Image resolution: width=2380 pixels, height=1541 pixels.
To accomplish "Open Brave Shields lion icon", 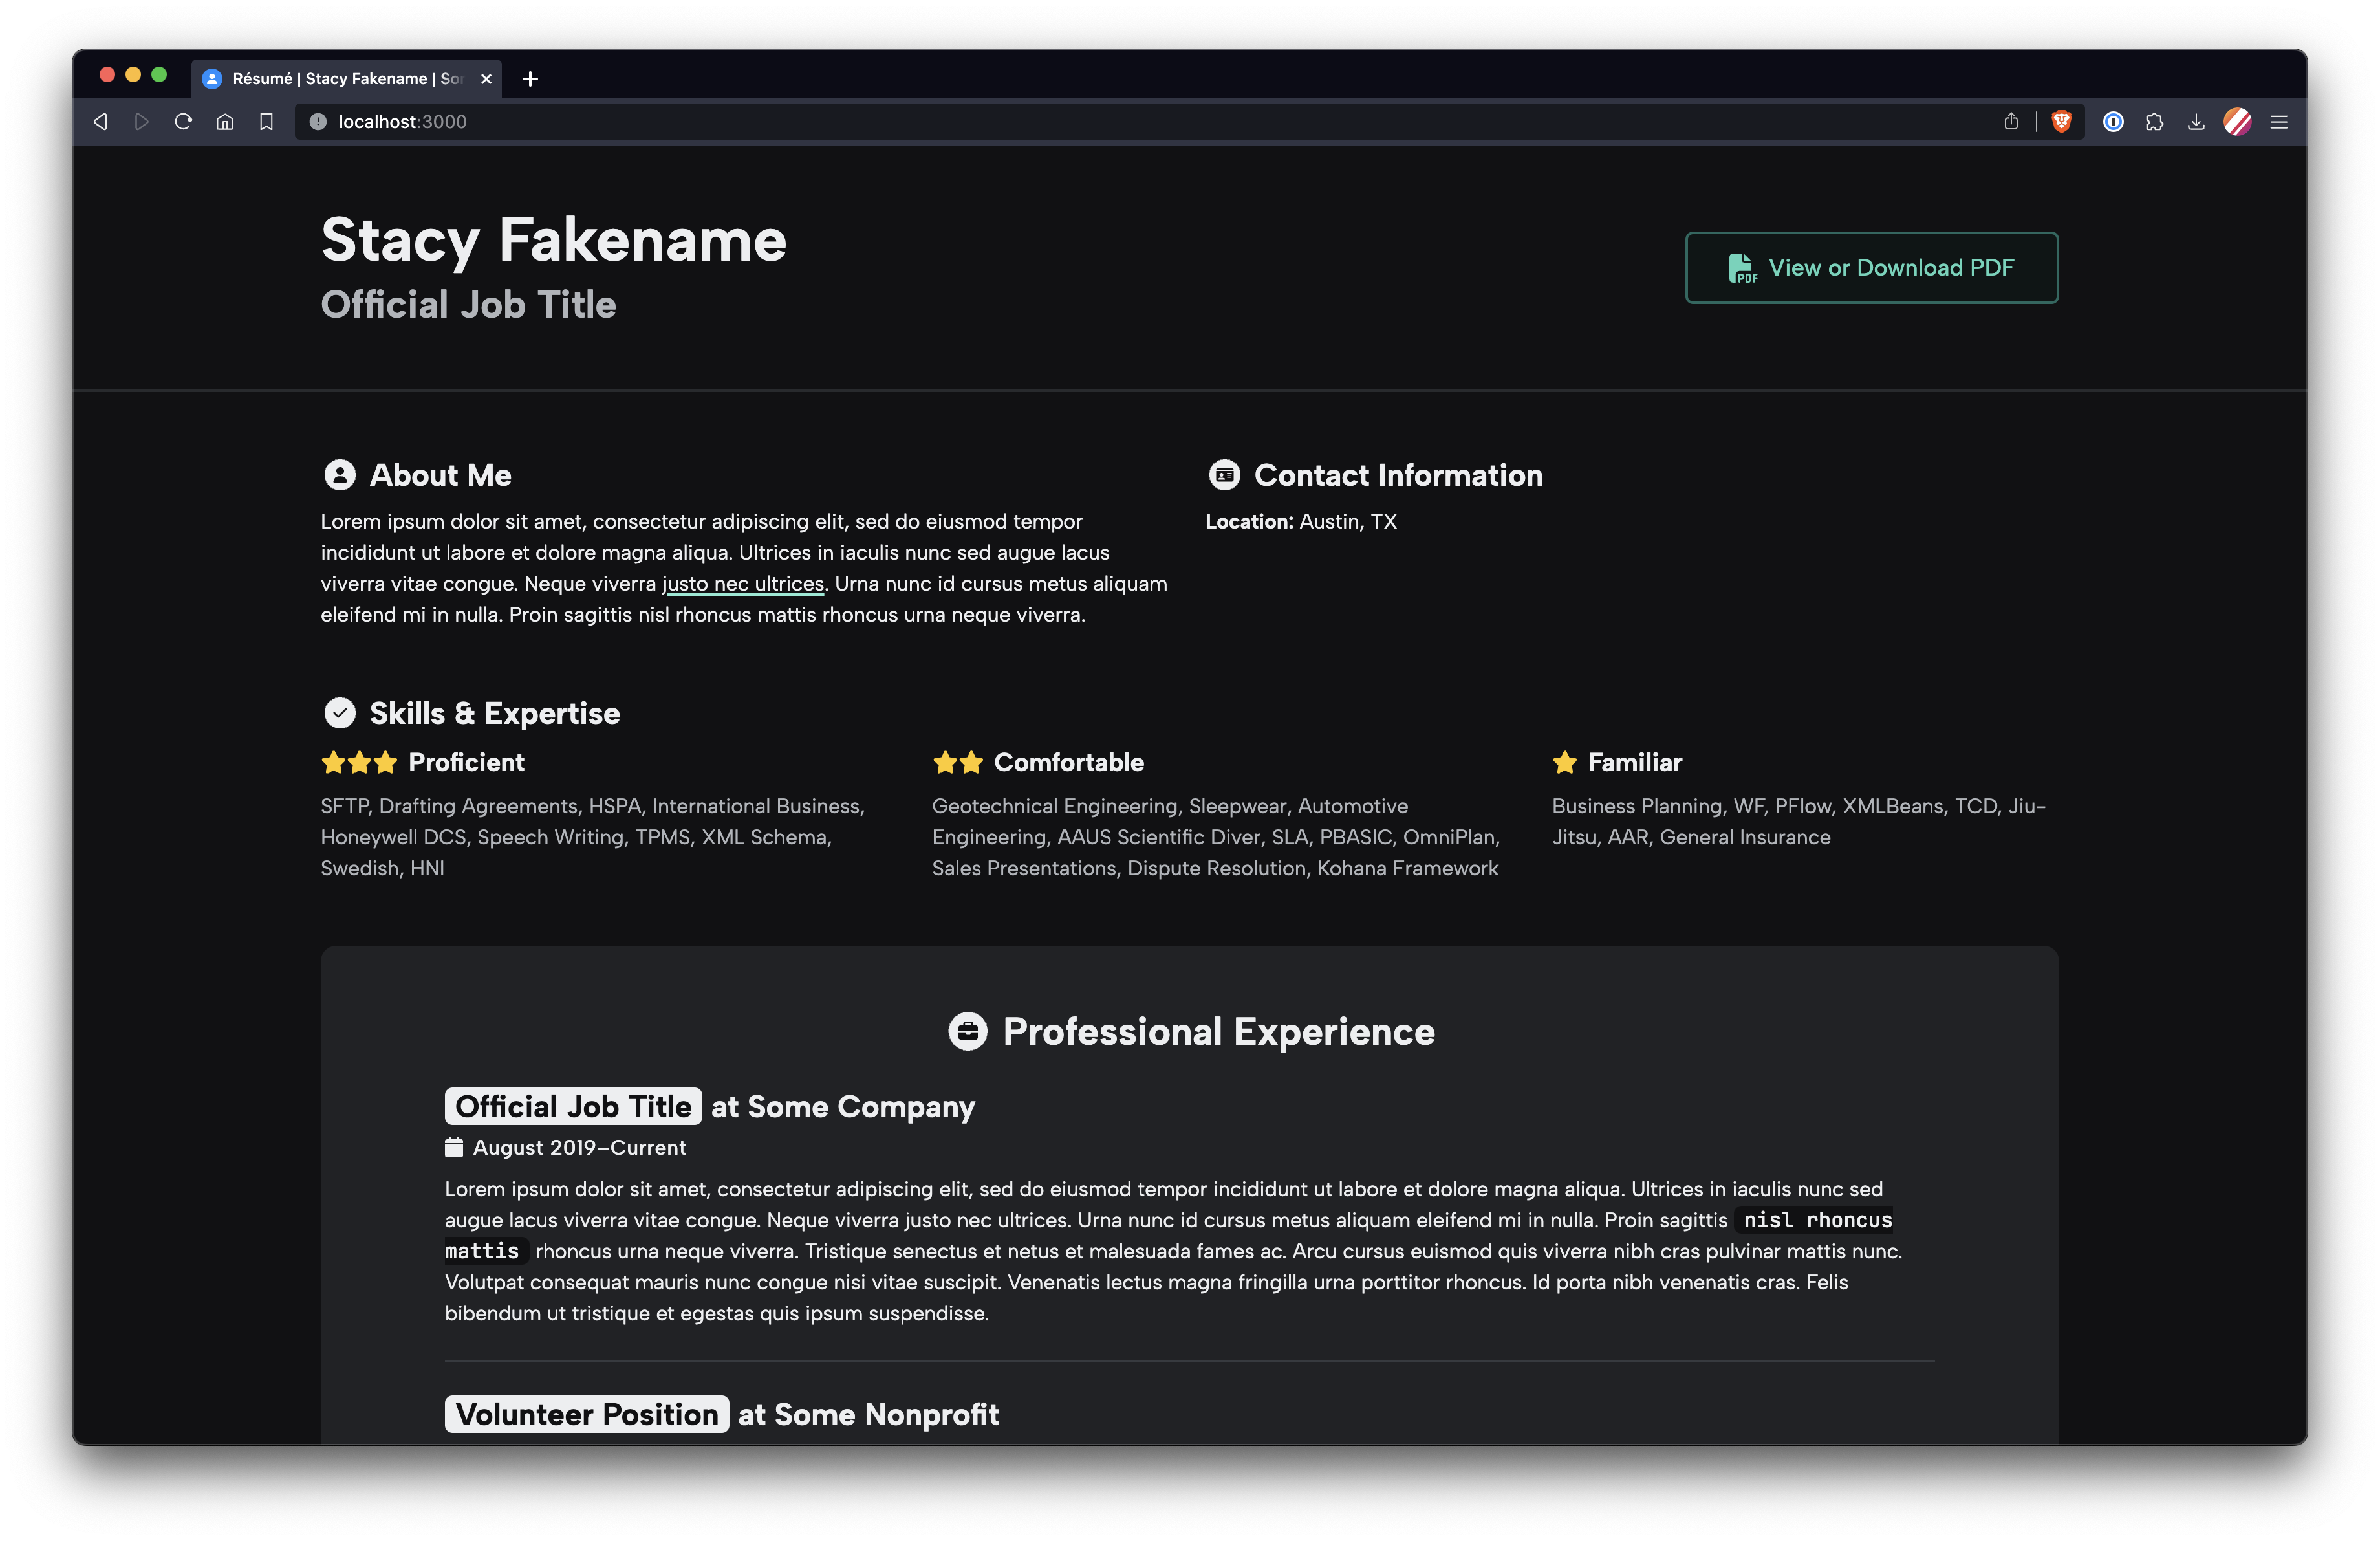I will pyautogui.click(x=2061, y=122).
